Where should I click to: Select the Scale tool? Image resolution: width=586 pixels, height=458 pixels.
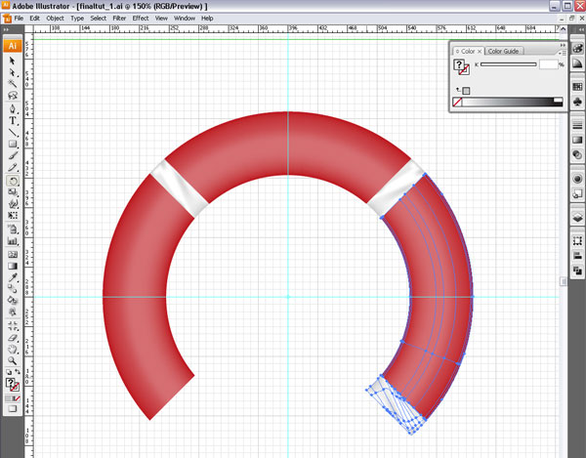pyautogui.click(x=13, y=192)
